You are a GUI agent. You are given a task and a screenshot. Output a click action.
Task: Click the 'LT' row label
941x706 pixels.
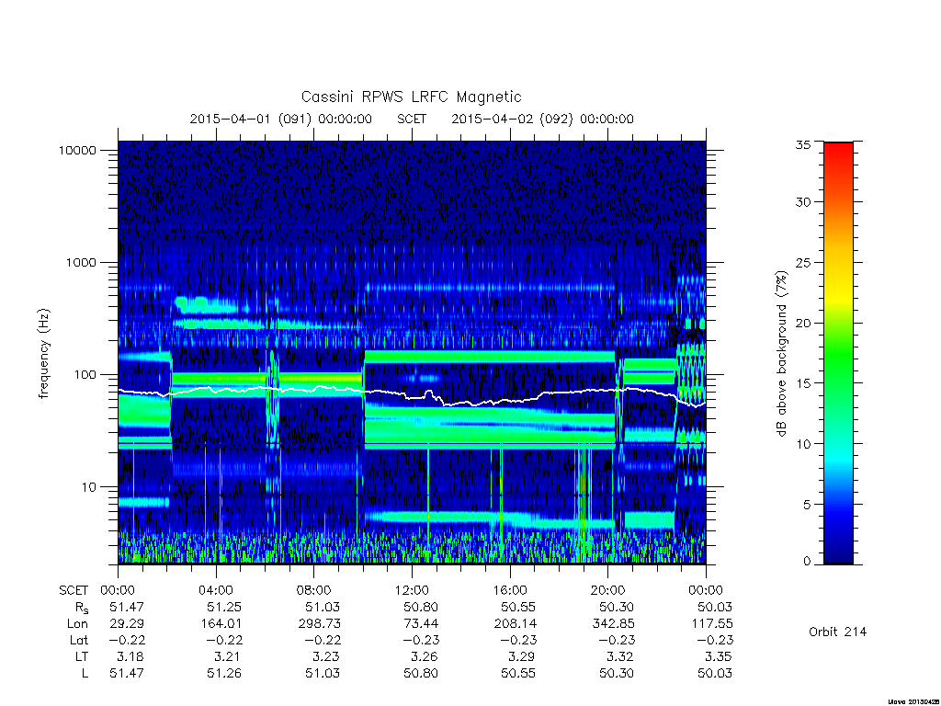tap(82, 656)
